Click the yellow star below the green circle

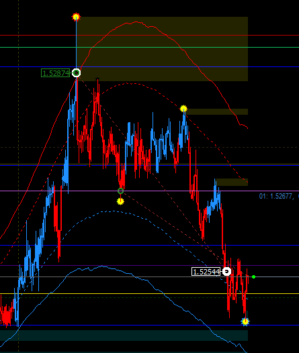tap(120, 201)
